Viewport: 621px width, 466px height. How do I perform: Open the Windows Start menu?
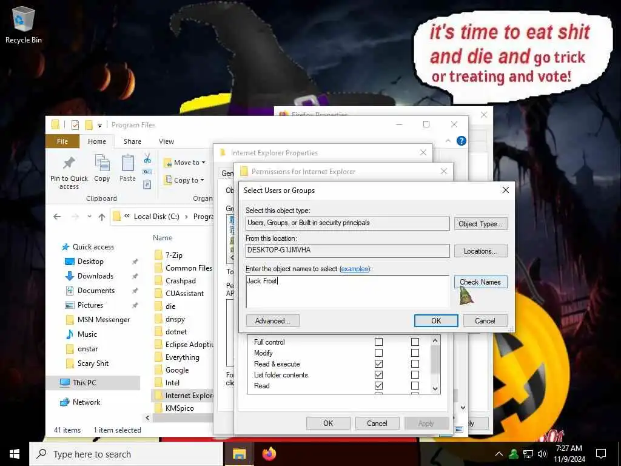pos(15,454)
